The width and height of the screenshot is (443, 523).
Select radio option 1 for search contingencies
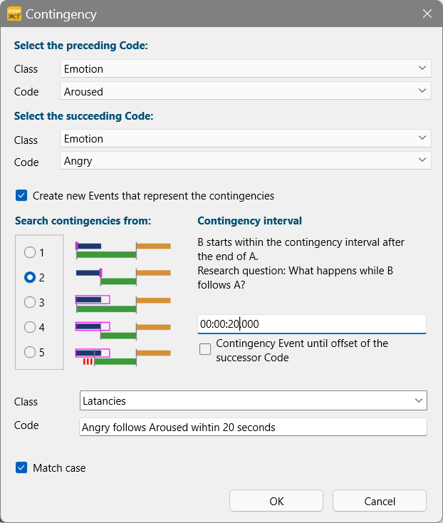click(30, 252)
